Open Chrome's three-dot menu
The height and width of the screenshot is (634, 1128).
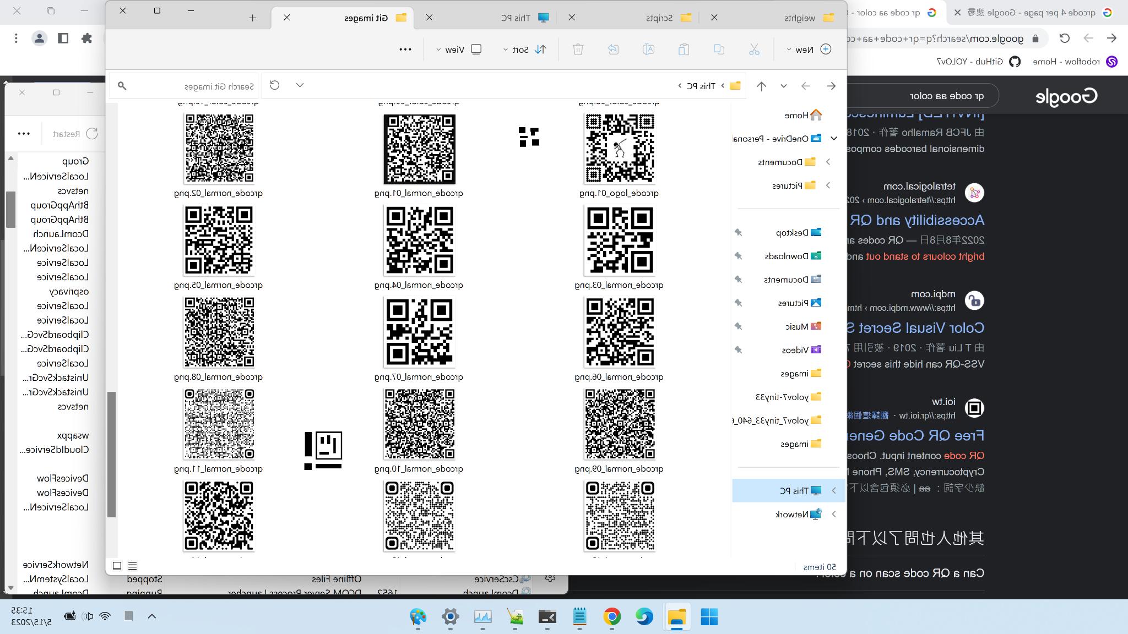[x=16, y=38]
